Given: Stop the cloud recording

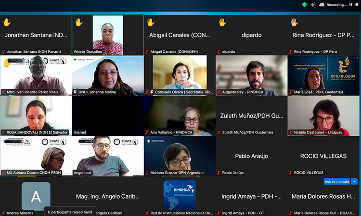Looking at the screenshot, I should click(x=357, y=4).
